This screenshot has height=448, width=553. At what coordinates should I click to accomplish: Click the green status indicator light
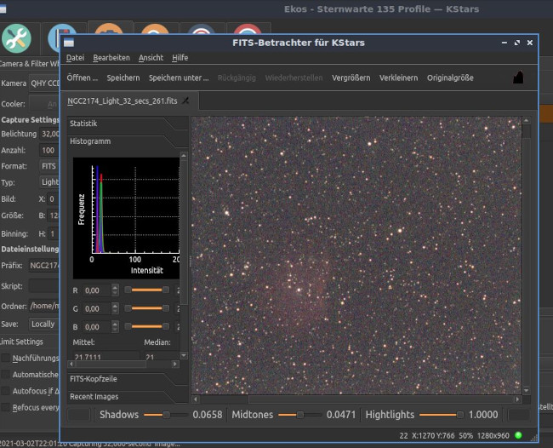[x=518, y=435]
